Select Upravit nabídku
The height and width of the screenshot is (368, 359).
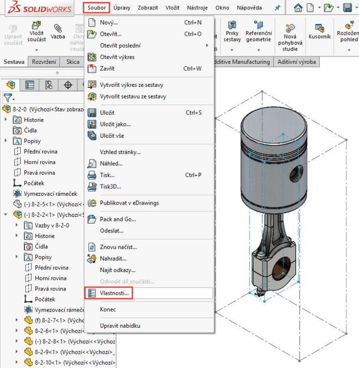(149, 326)
